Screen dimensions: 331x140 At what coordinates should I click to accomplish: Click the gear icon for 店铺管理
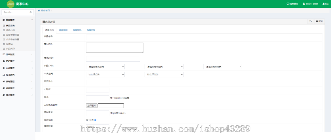4,68
